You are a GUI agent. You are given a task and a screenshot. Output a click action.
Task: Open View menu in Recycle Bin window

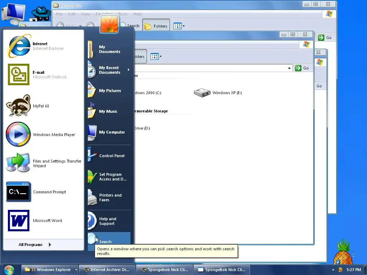(85, 14)
